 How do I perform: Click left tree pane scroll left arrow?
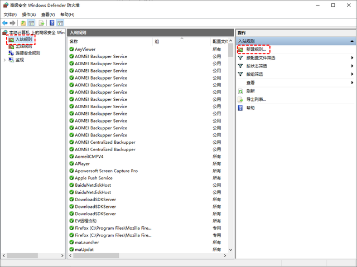(4, 256)
